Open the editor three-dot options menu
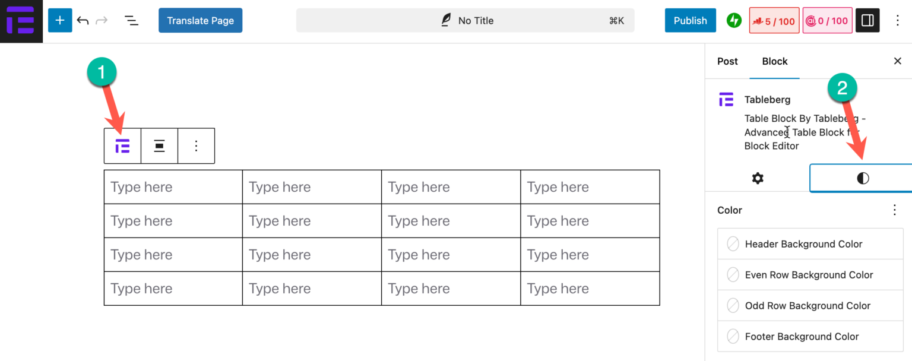The height and width of the screenshot is (361, 912). pyautogui.click(x=898, y=20)
